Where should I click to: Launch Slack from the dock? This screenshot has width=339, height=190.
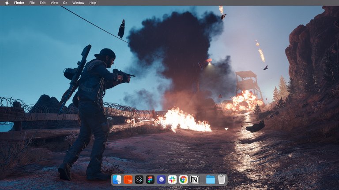point(172,179)
